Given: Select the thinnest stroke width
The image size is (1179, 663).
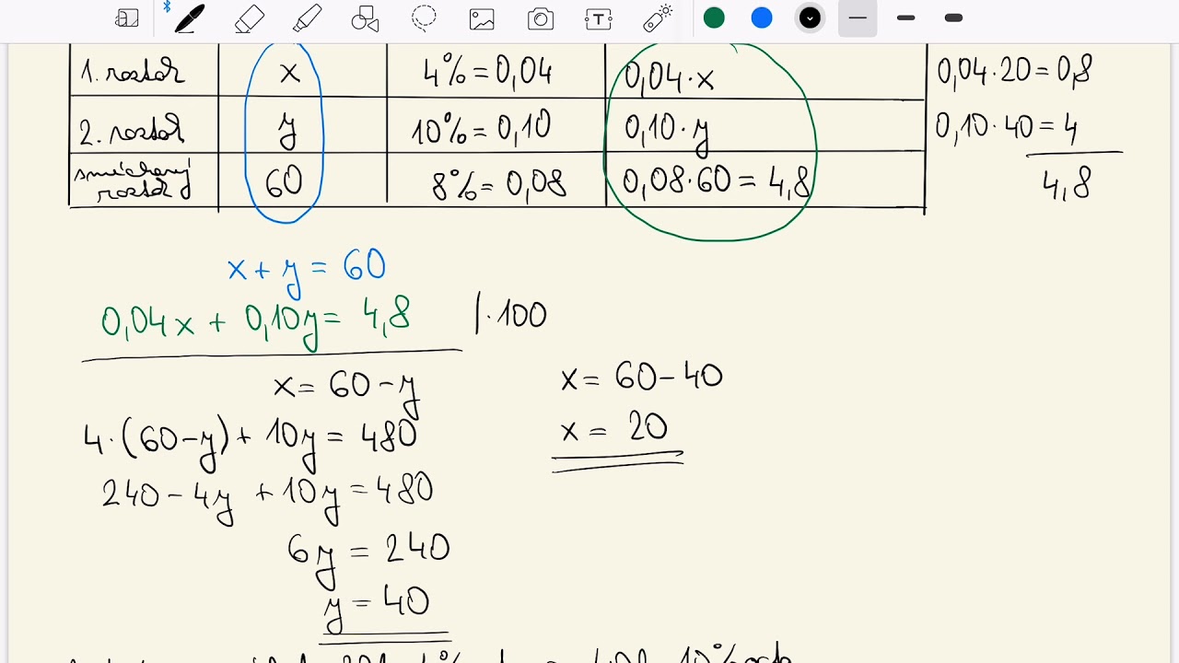Looking at the screenshot, I should pos(858,18).
